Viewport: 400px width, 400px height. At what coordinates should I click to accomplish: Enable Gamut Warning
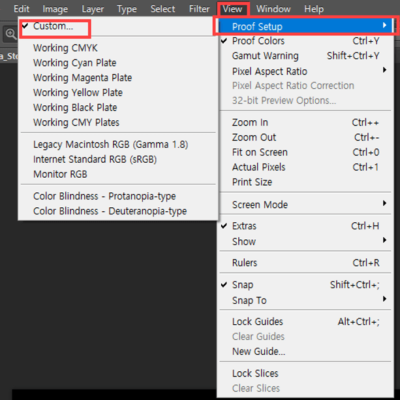(265, 56)
